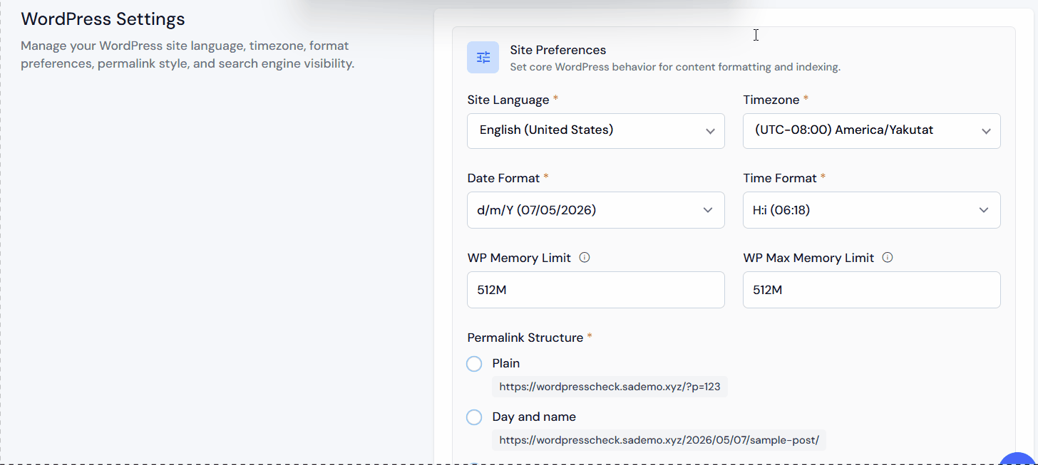Viewport: 1038px width, 465px height.
Task: Click the WordPress Settings title
Action: [x=103, y=19]
